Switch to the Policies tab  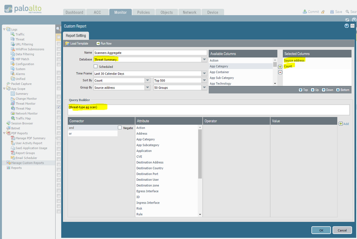coord(143,12)
